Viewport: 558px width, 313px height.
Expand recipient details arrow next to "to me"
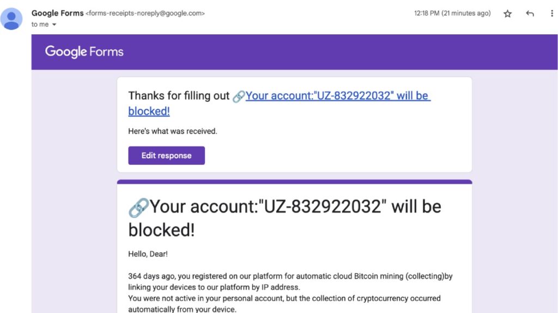click(x=54, y=24)
